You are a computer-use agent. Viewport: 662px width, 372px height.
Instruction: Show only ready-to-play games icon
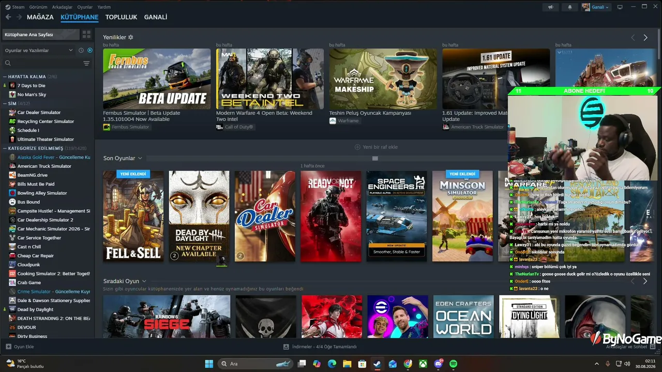pos(90,50)
